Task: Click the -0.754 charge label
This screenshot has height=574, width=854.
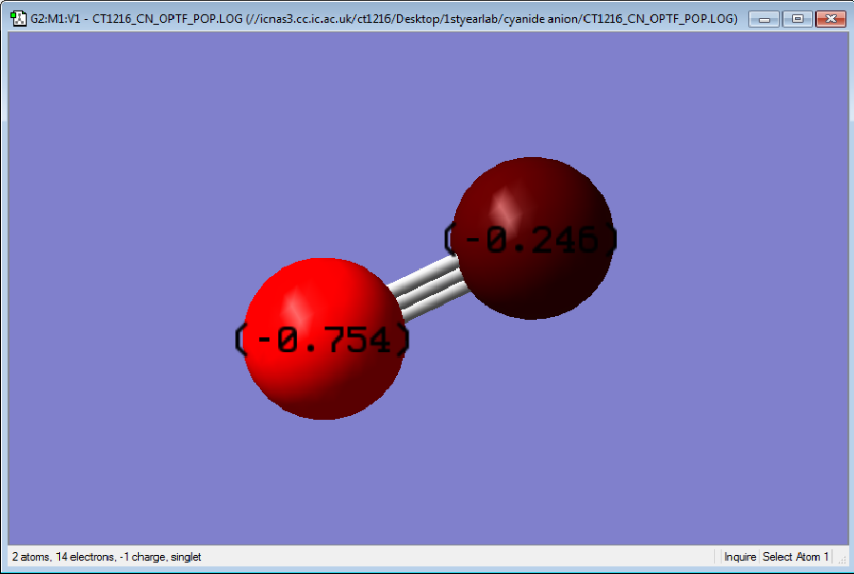Action: click(x=322, y=339)
